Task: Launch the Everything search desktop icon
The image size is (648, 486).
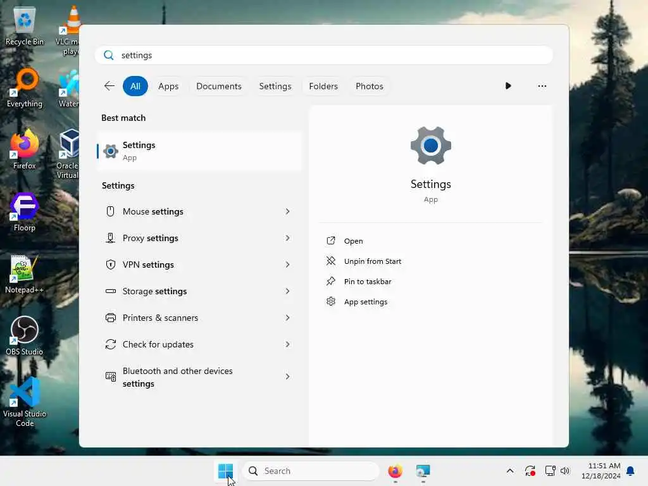Action: click(25, 87)
